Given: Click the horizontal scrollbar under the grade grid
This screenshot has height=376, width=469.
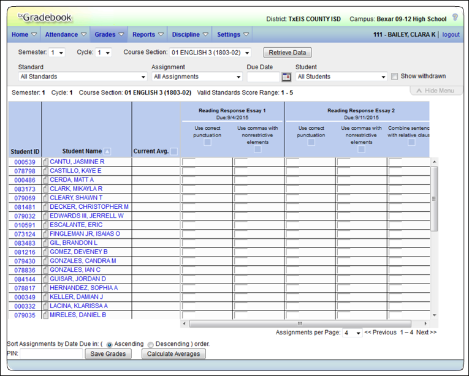Looking at the screenshot, I should [300, 323].
